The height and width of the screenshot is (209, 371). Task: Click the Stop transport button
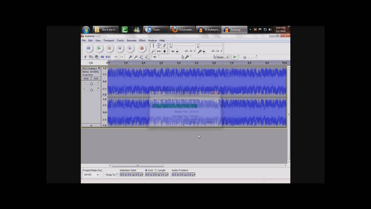(109, 48)
